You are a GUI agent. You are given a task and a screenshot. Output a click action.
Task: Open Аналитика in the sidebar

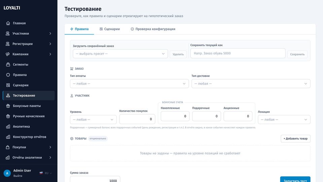click(29, 126)
